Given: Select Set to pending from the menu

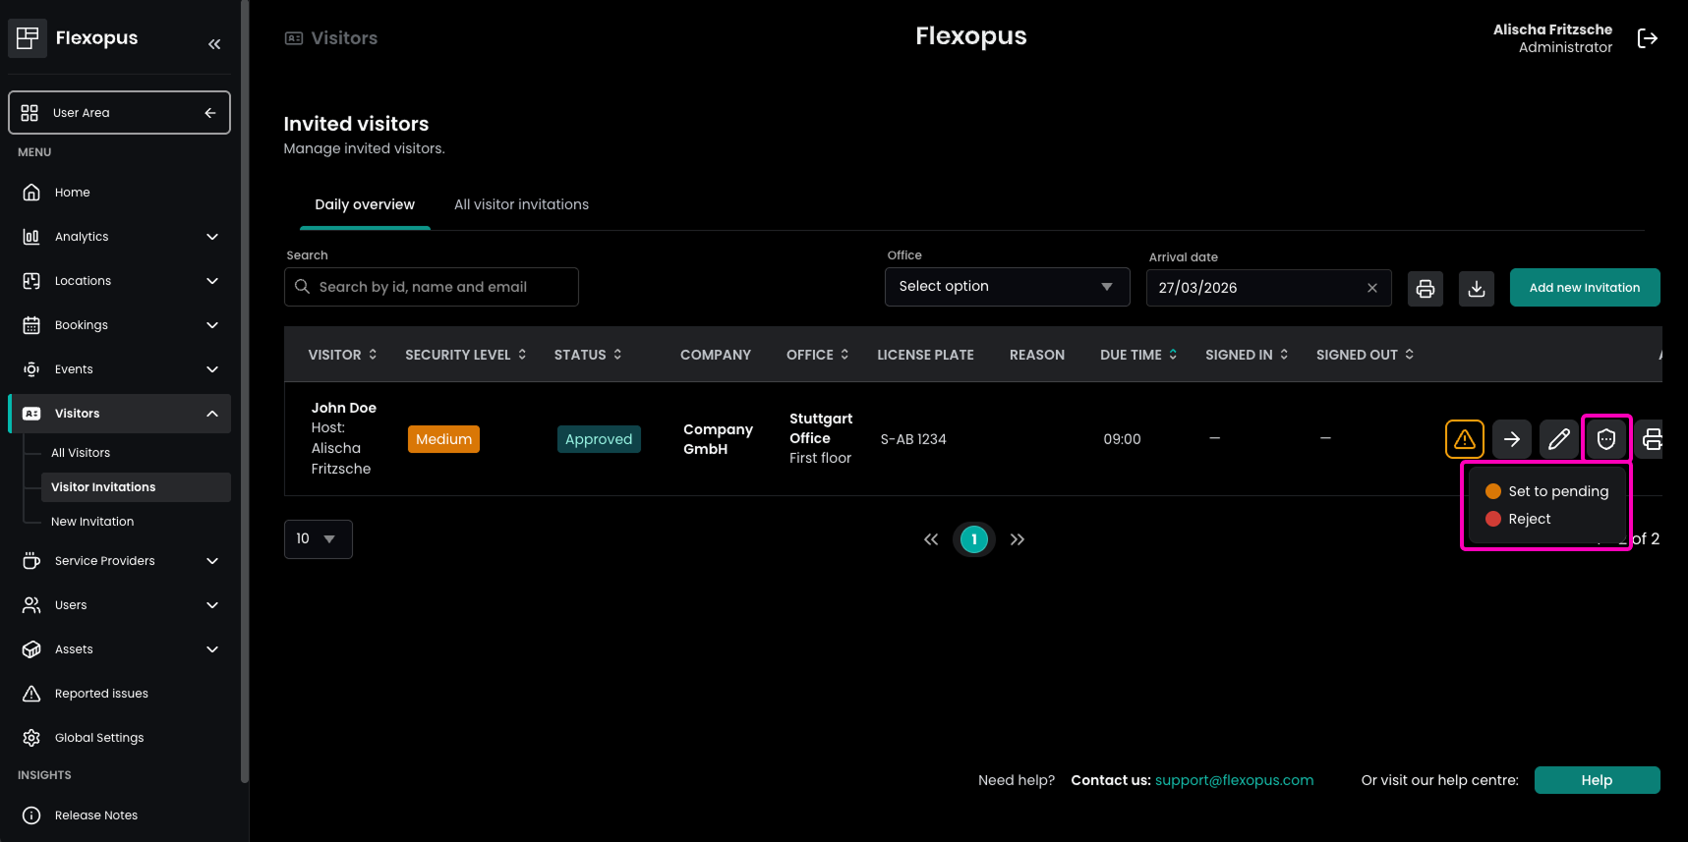Looking at the screenshot, I should point(1557,491).
